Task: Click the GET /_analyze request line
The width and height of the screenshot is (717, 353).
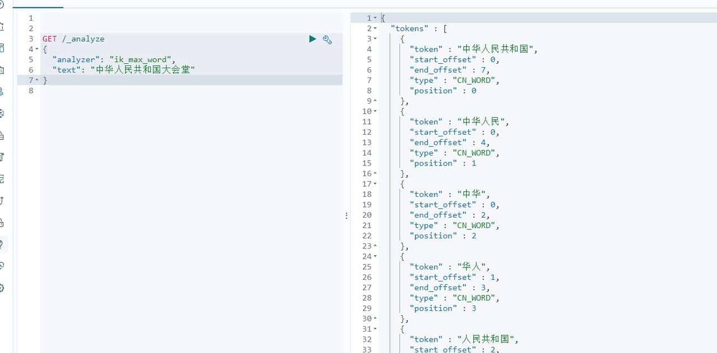Action: (73, 39)
